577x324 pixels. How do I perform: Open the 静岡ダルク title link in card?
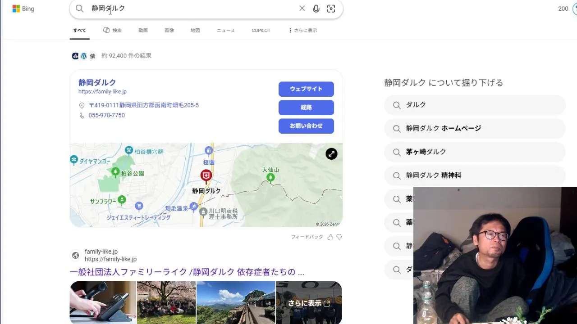(x=97, y=83)
